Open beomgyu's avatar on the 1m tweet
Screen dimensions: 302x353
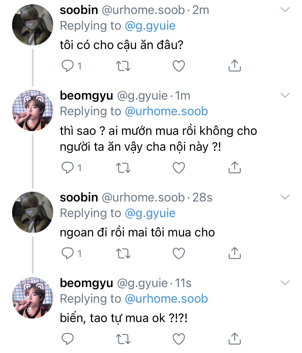point(32,110)
